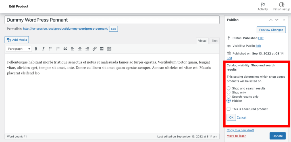Select Shop only visibility option
291x142 pixels.
229,92
